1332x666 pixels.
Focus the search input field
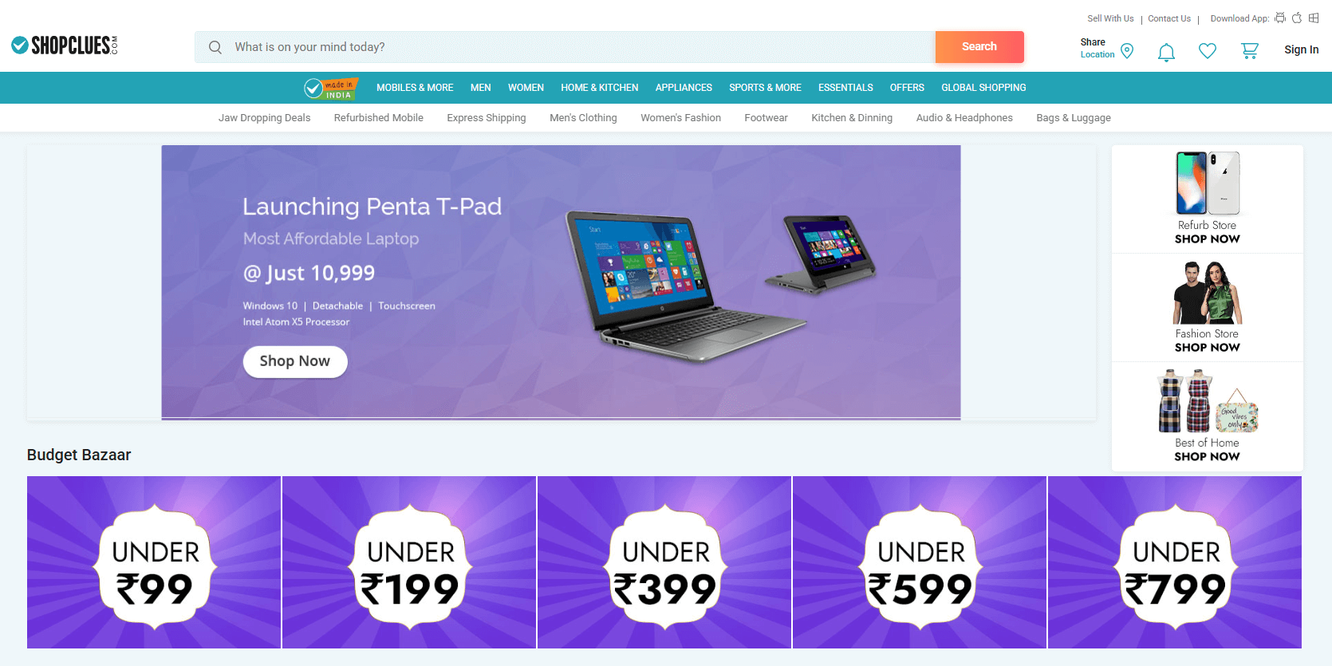pos(565,47)
